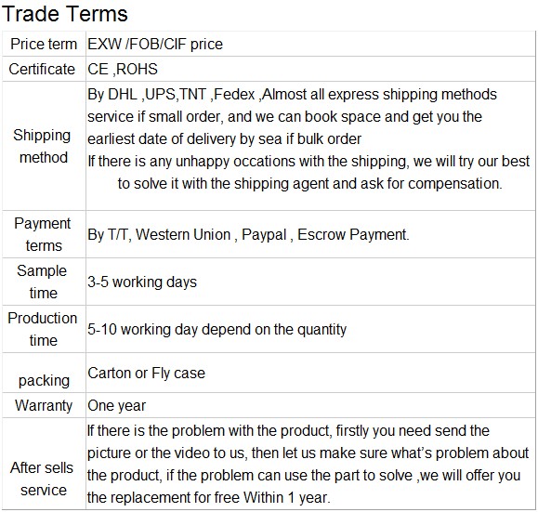538x512 pixels.
Task: Select the Sample time label cell
Action: coord(42,282)
